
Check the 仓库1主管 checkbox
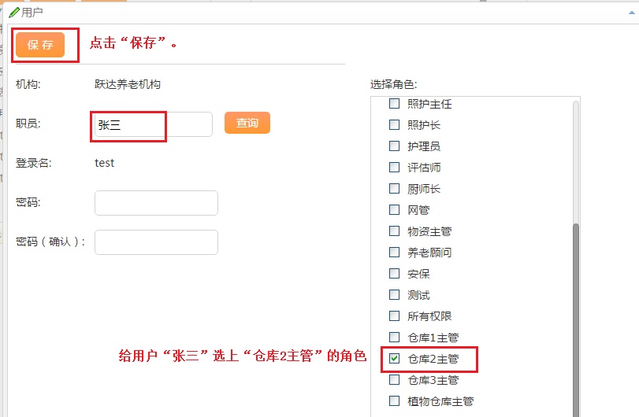[x=394, y=338]
